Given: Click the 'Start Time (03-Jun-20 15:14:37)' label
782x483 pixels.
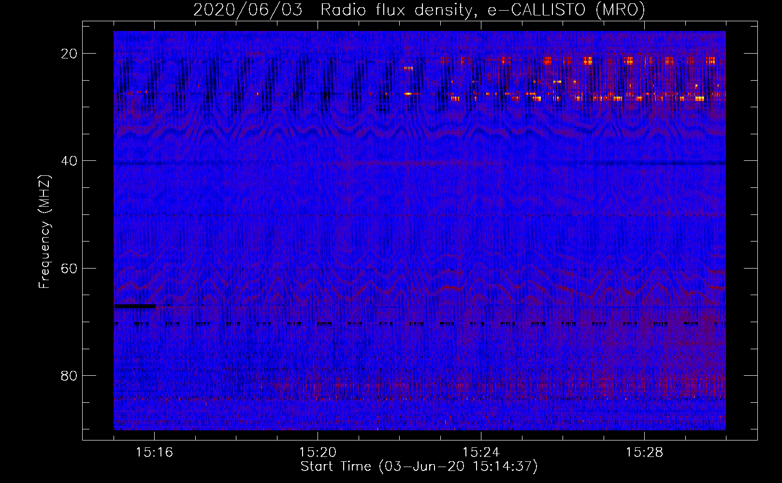Looking at the screenshot, I should tap(419, 467).
